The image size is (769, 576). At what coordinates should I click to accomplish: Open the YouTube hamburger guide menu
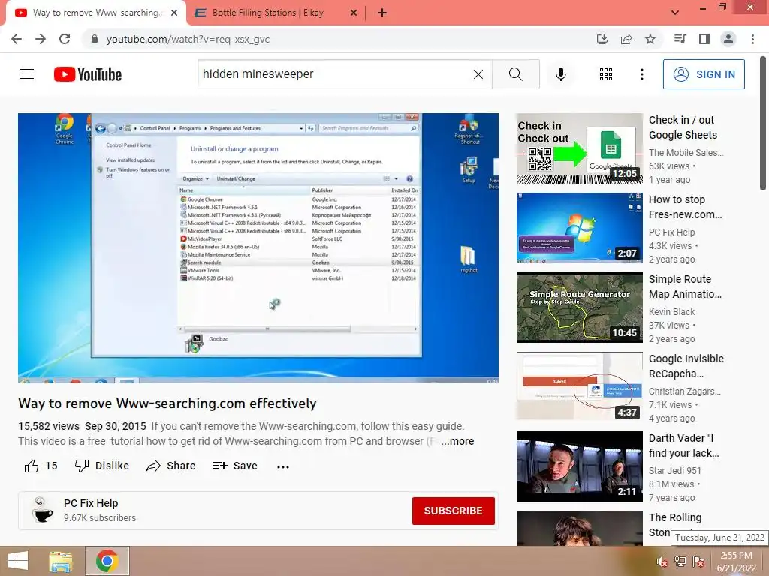[x=27, y=74]
